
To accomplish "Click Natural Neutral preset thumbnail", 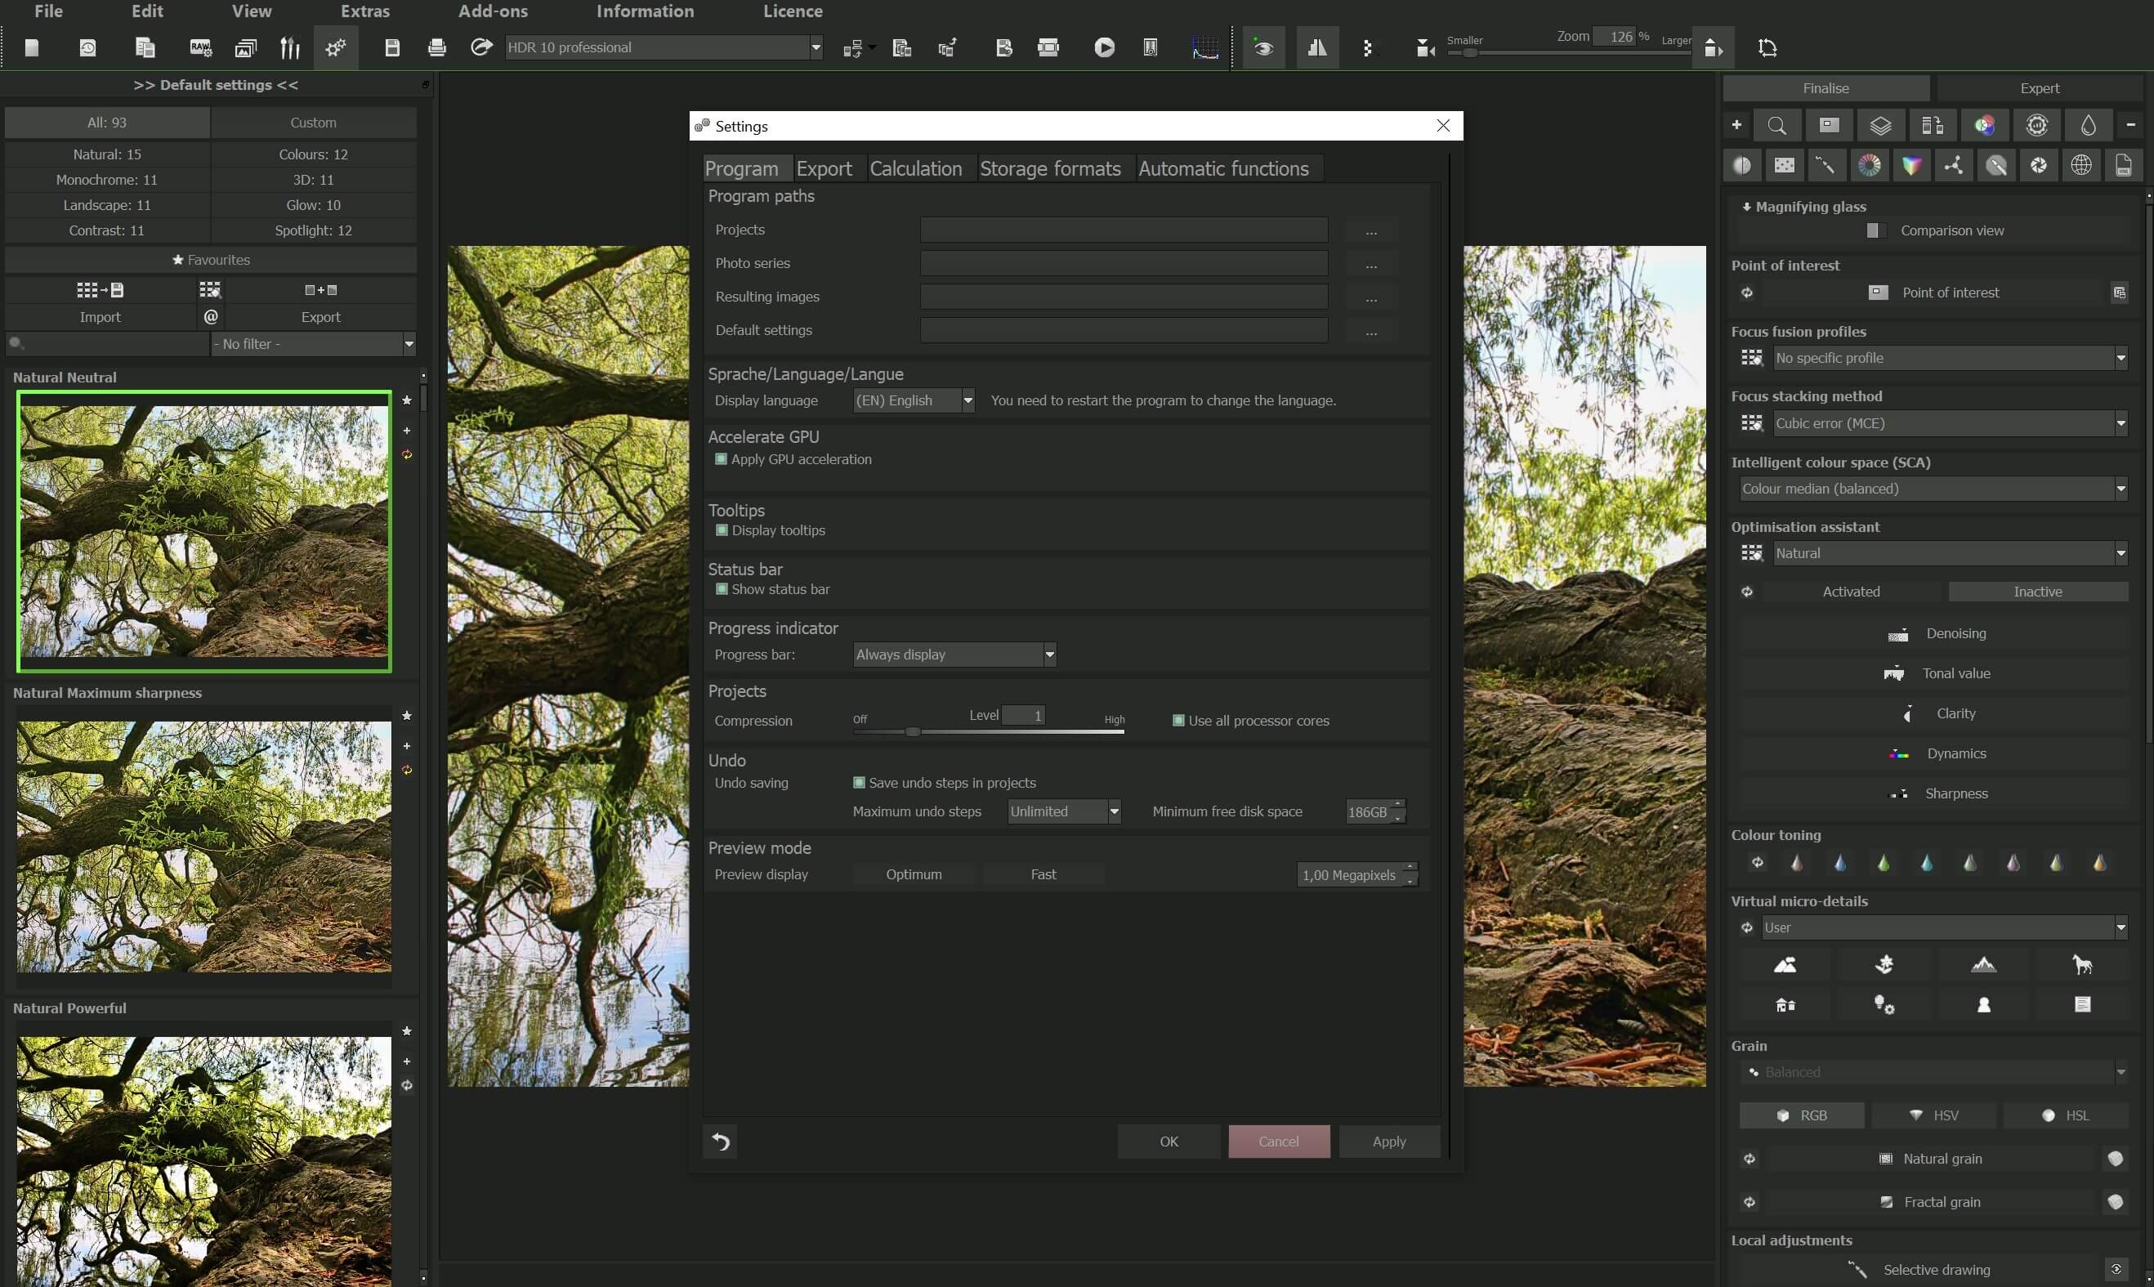I will click(202, 530).
